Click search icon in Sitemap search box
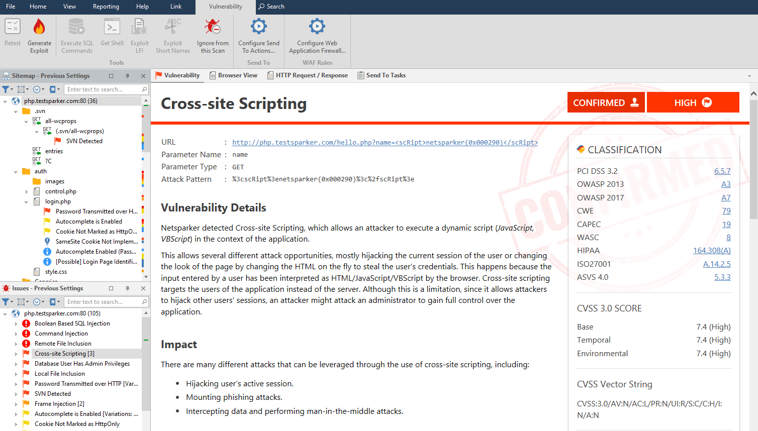The image size is (758, 431). tap(144, 89)
